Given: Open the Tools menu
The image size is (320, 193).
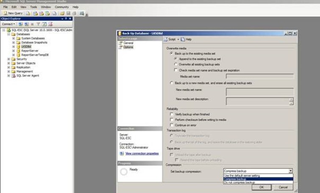Looking at the screenshot, I should pyautogui.click(x=33, y=7).
